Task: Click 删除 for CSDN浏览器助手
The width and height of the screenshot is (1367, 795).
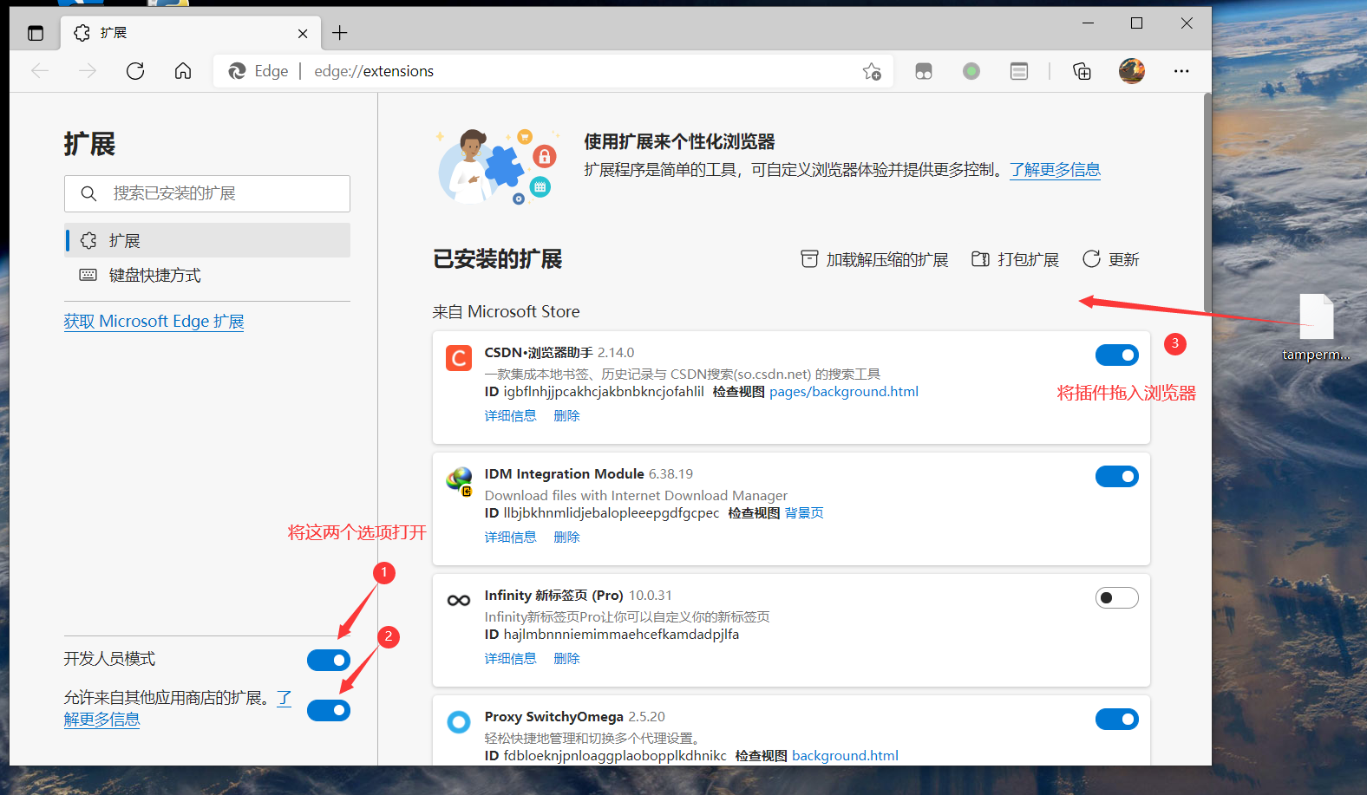Action: pyautogui.click(x=566, y=416)
